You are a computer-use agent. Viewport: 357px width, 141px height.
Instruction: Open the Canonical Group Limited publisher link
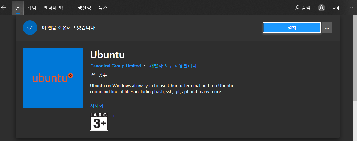pos(116,66)
